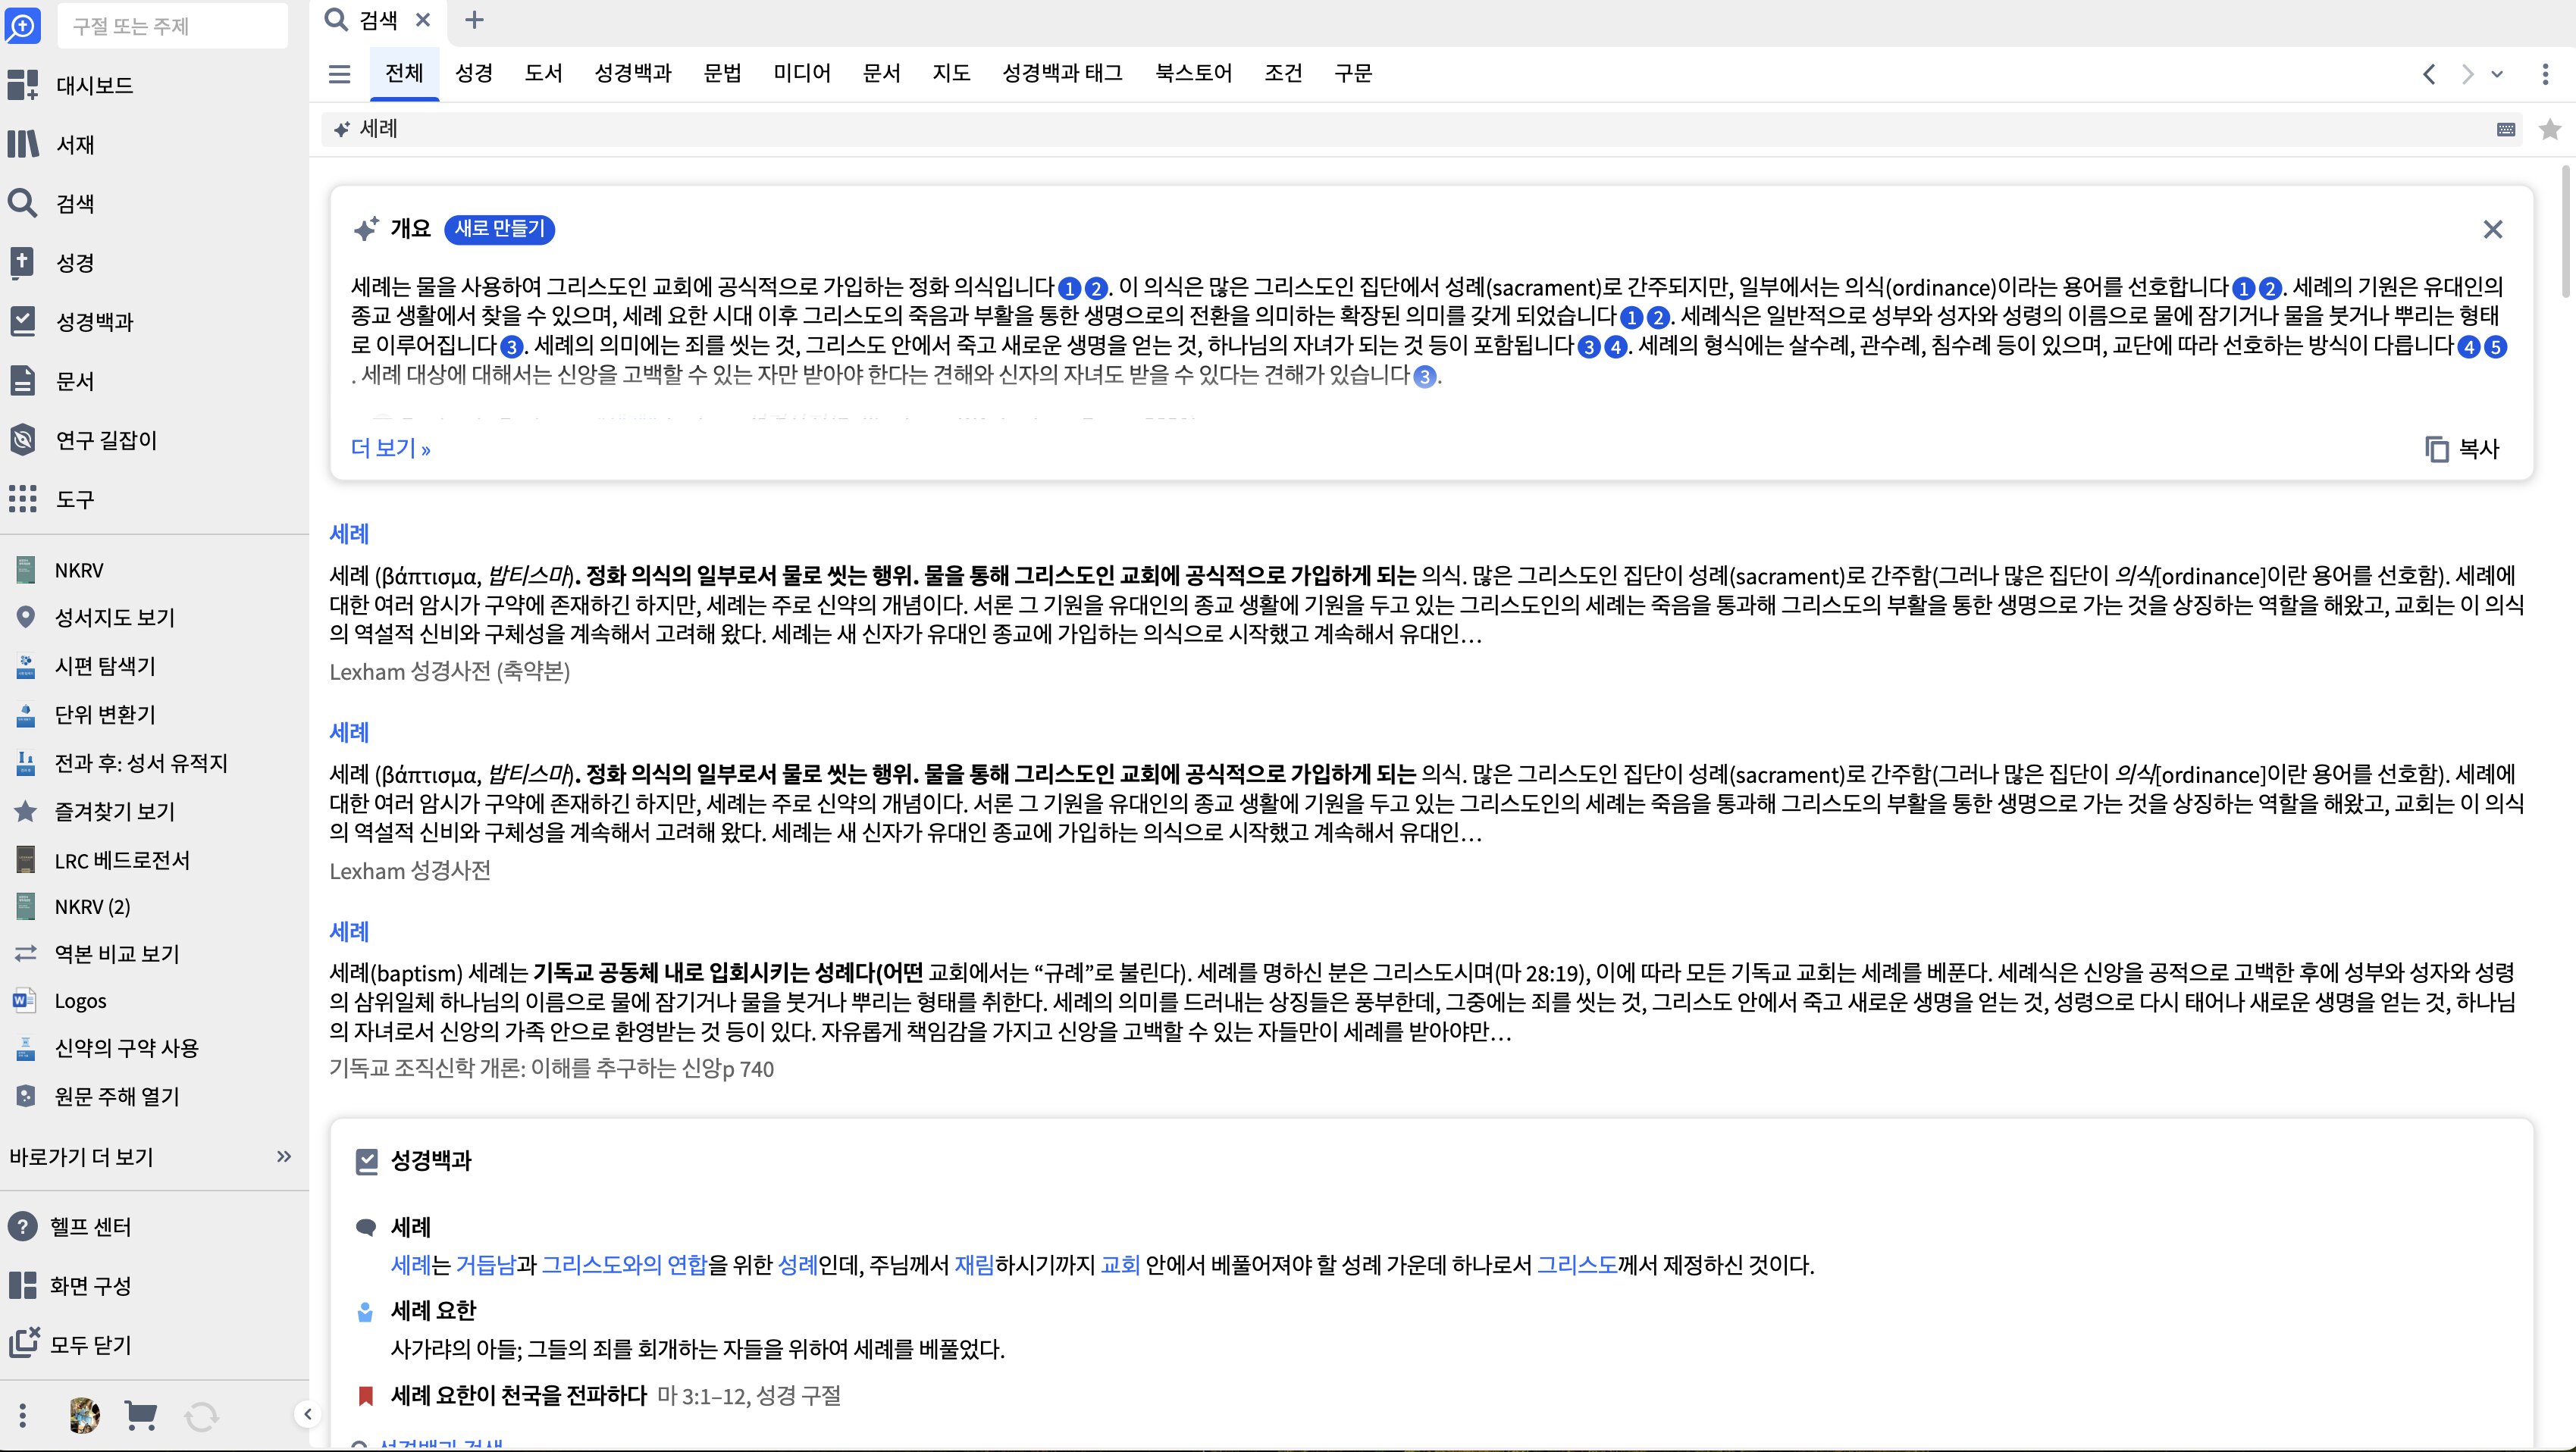Screen dimensions: 2576x1452
Task: Open the shopping cart icon
Action: pos(140,1415)
